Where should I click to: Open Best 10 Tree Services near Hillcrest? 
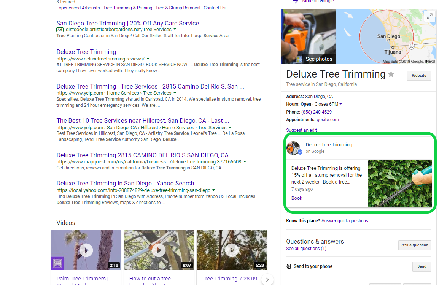(x=143, y=120)
